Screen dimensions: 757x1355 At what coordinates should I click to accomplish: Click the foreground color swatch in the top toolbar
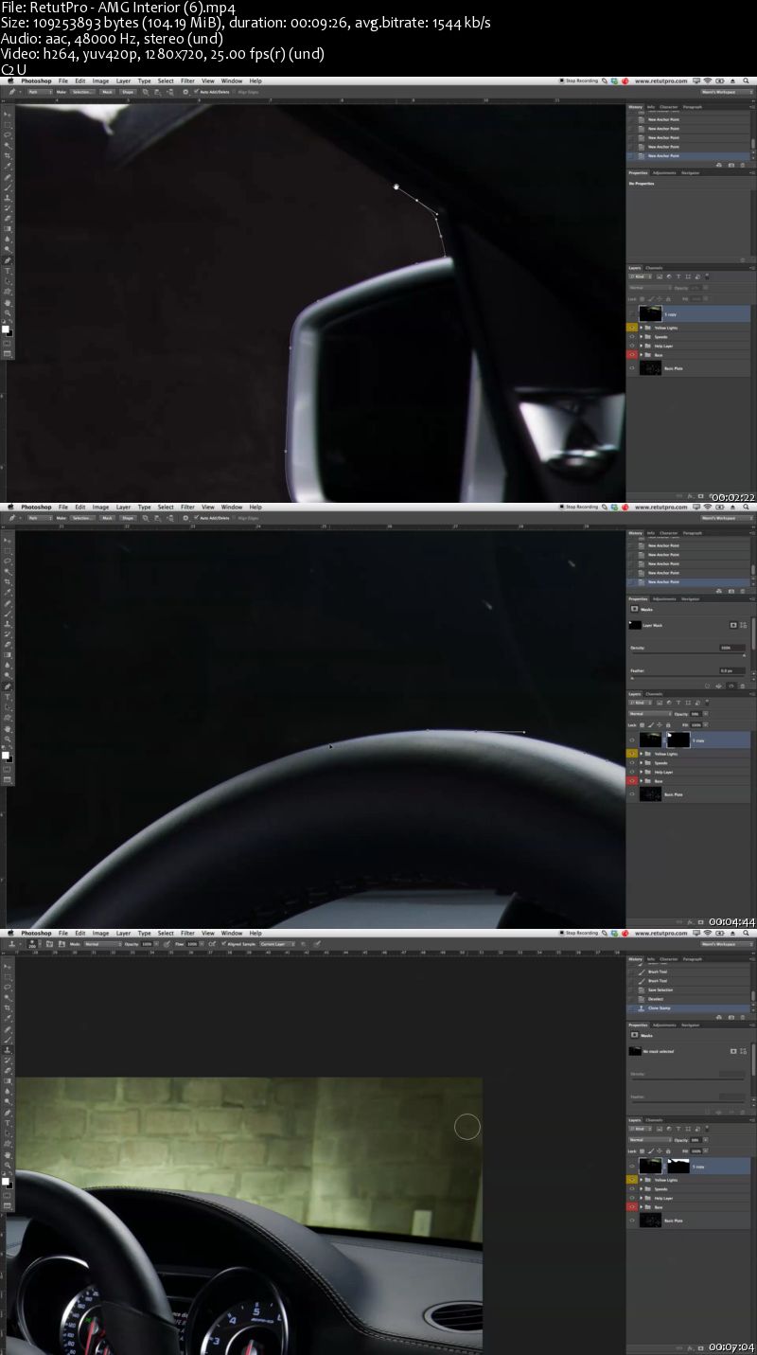point(7,330)
